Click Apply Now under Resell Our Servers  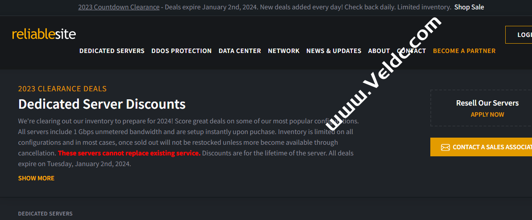pyautogui.click(x=487, y=114)
